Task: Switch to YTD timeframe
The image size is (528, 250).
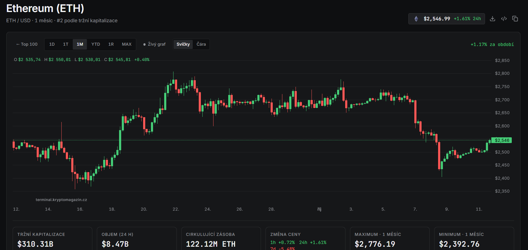Action: pos(96,44)
